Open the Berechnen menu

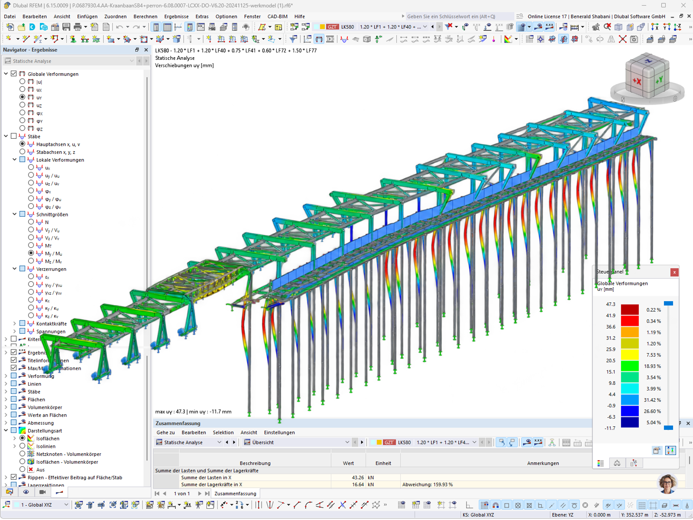pyautogui.click(x=145, y=16)
